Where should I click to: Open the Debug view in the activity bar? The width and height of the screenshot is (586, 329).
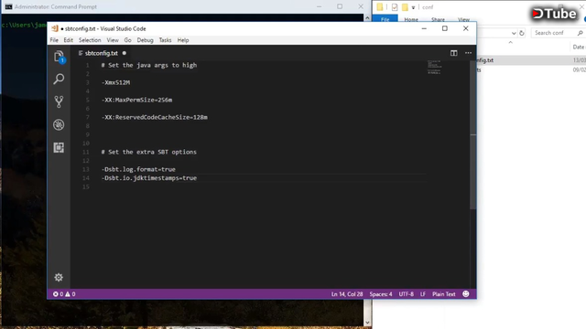tap(59, 124)
